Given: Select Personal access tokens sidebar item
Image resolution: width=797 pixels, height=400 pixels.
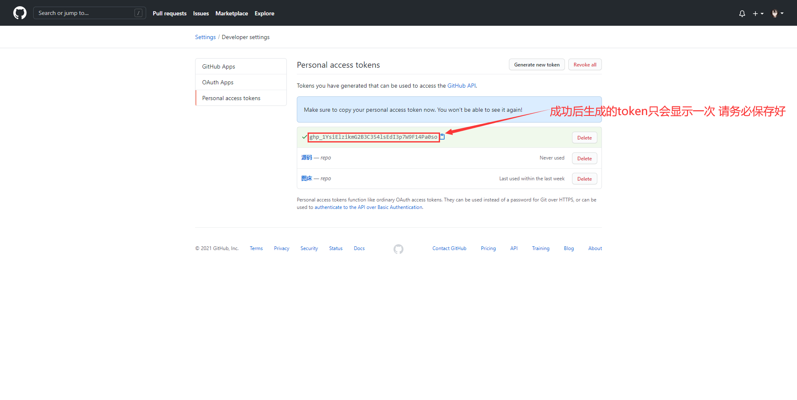Looking at the screenshot, I should 241,98.
